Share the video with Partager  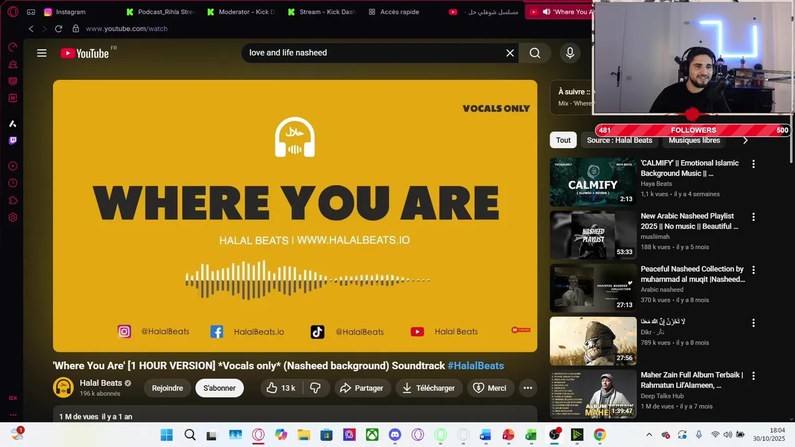click(x=363, y=388)
